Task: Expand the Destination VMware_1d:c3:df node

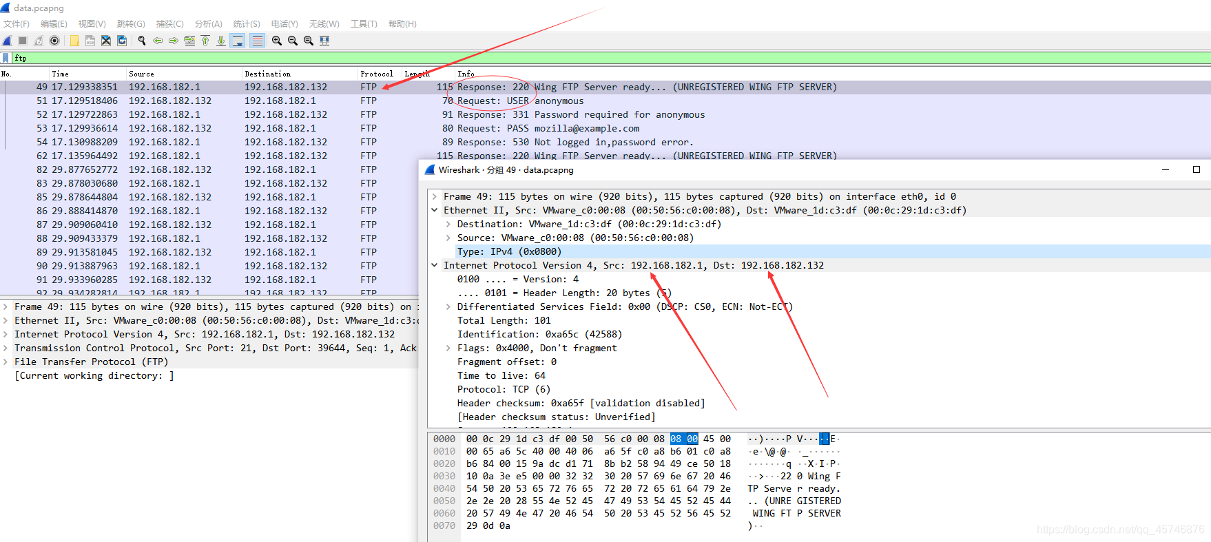Action: tap(448, 225)
